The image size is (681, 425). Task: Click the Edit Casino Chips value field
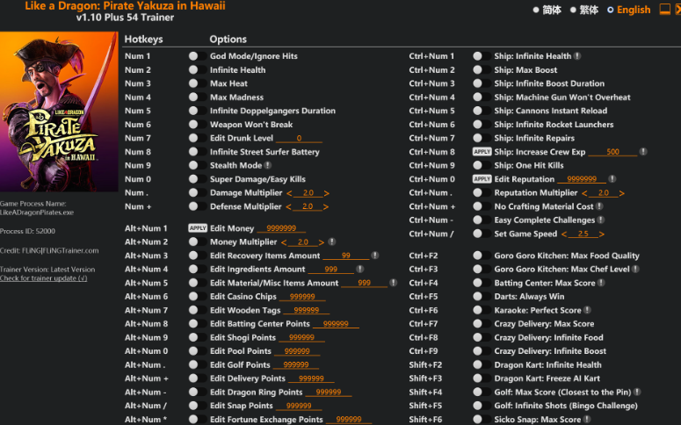pyautogui.click(x=302, y=297)
